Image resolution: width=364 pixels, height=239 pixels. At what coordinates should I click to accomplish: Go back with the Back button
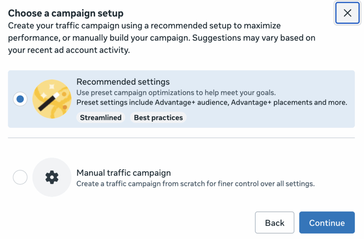pyautogui.click(x=275, y=223)
